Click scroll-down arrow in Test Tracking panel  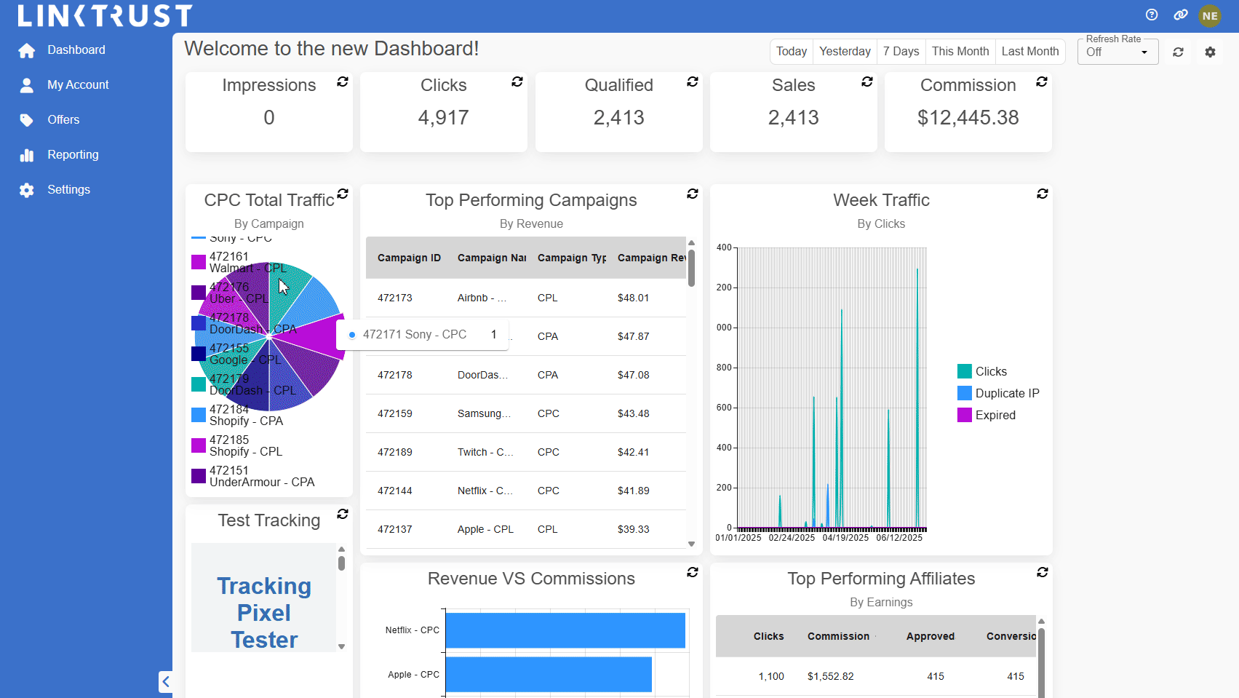341,646
